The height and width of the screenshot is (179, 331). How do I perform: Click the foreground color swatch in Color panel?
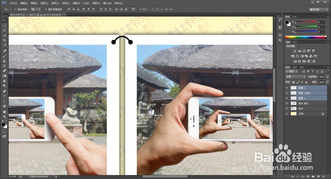click(x=287, y=22)
